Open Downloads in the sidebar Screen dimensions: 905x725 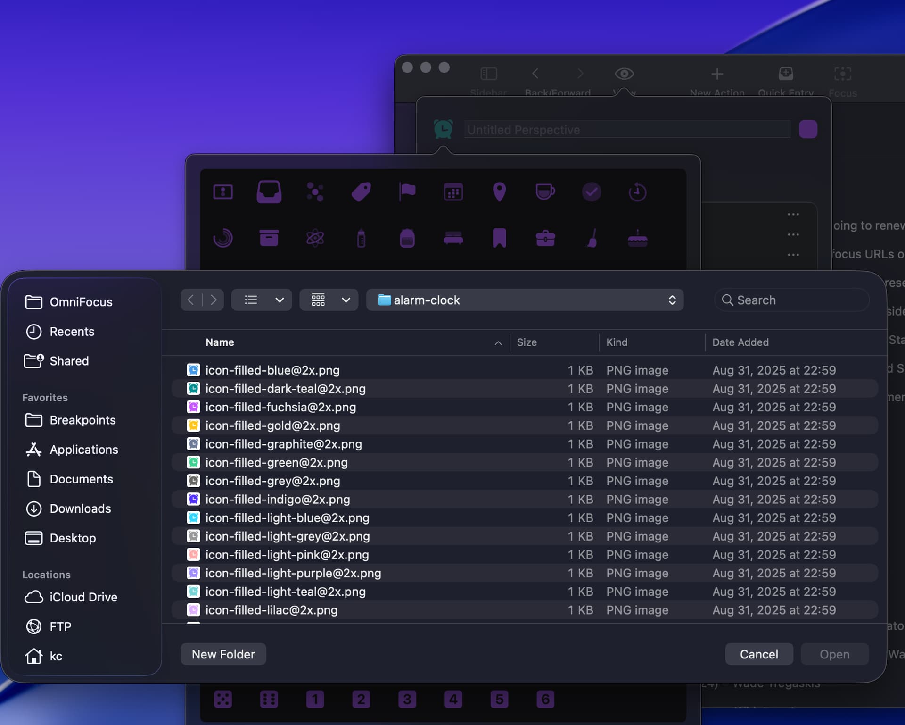(x=80, y=508)
